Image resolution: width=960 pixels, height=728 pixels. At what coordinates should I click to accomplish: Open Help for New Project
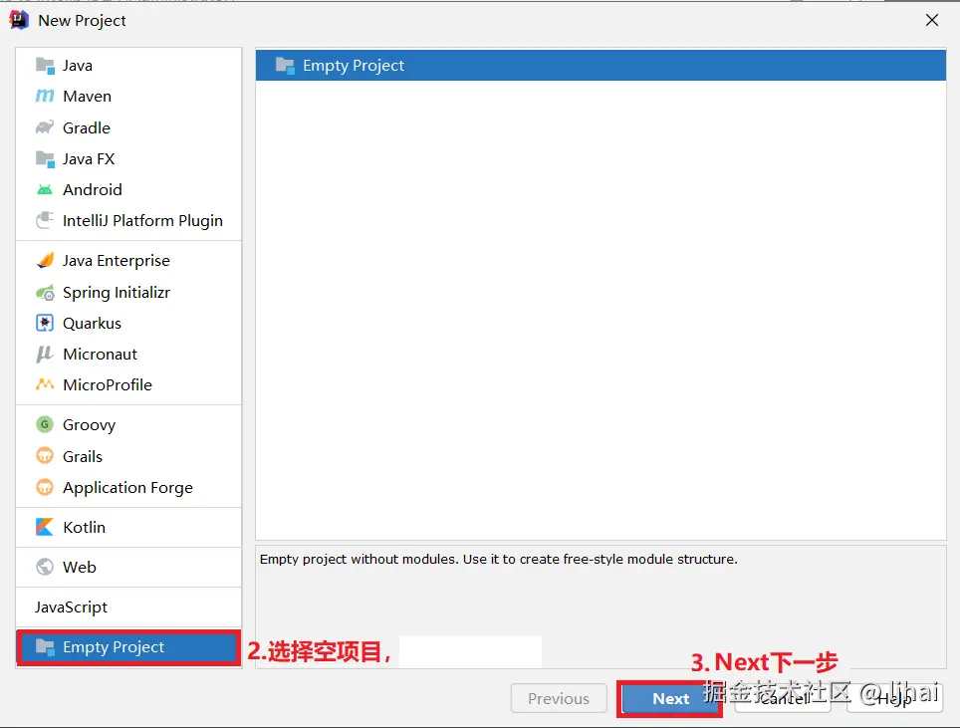point(894,698)
